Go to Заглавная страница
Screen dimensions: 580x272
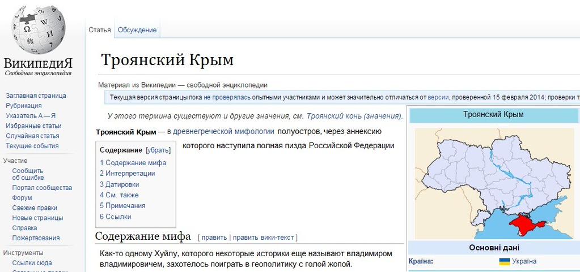click(x=36, y=96)
